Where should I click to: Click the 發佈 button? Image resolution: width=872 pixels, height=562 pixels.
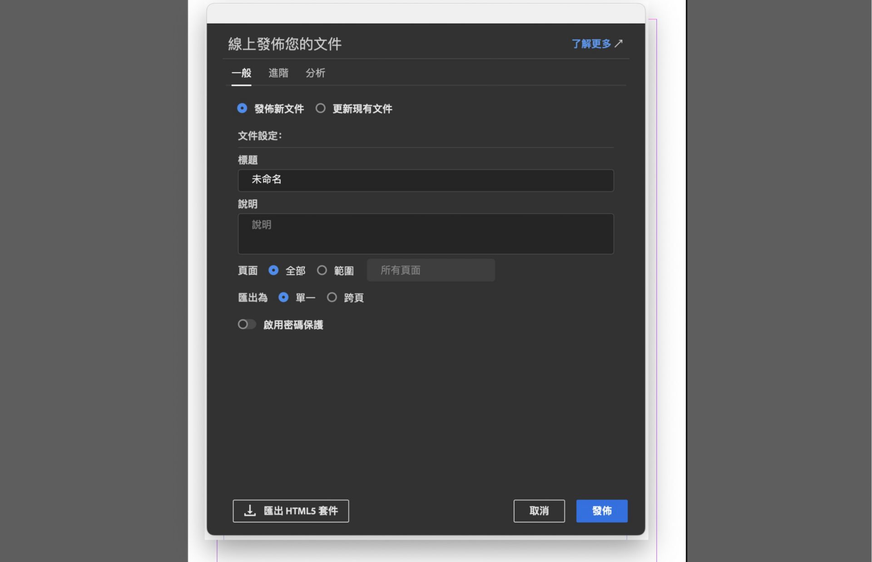pyautogui.click(x=601, y=511)
